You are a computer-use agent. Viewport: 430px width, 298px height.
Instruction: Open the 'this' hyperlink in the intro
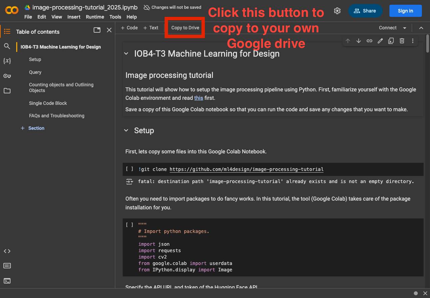(x=198, y=98)
